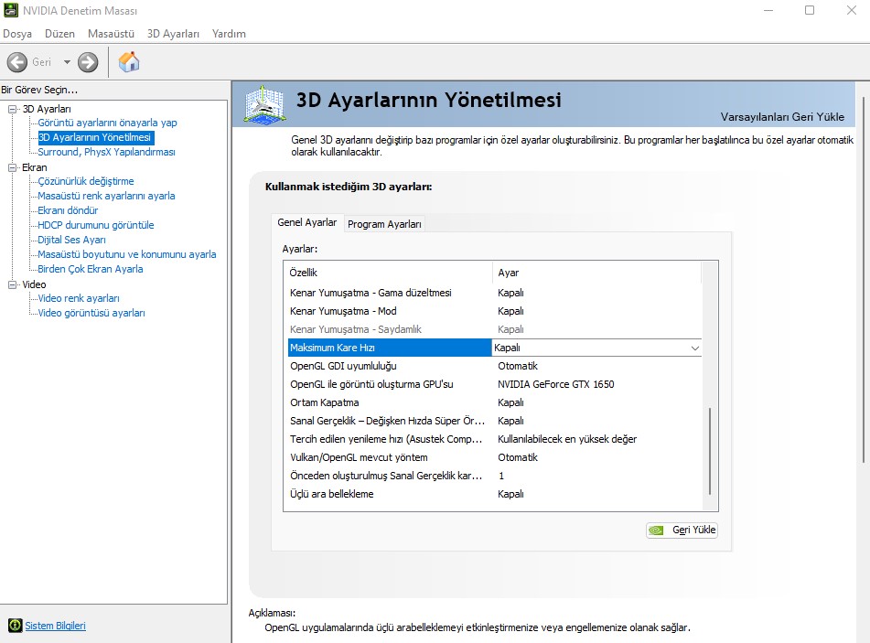The height and width of the screenshot is (643, 870).
Task: Select Vulkan/OpenGL mevcut yöntem row
Action: point(494,457)
